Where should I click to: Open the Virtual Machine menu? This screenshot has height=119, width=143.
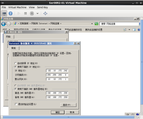pos(17,7)
